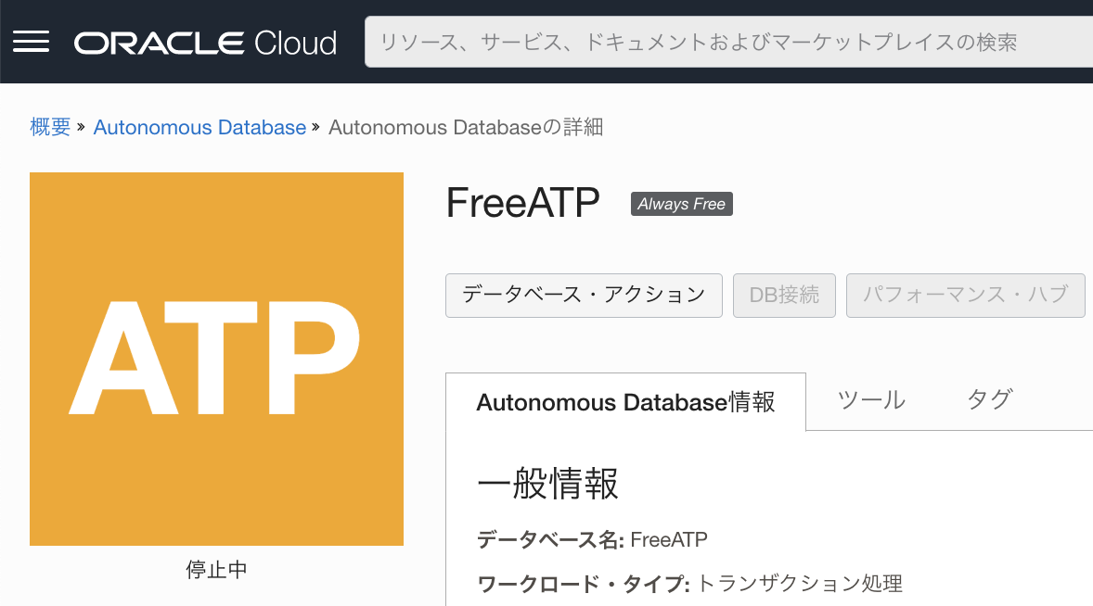Click the Autonomous Databaseの詳細 breadcrumb text
Viewport: 1093px width, 606px height.
click(x=466, y=127)
